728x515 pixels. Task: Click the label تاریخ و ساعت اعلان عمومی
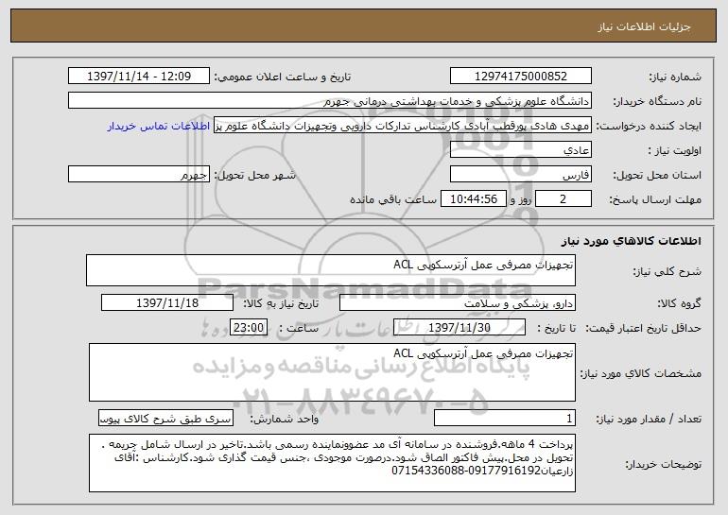coord(283,77)
